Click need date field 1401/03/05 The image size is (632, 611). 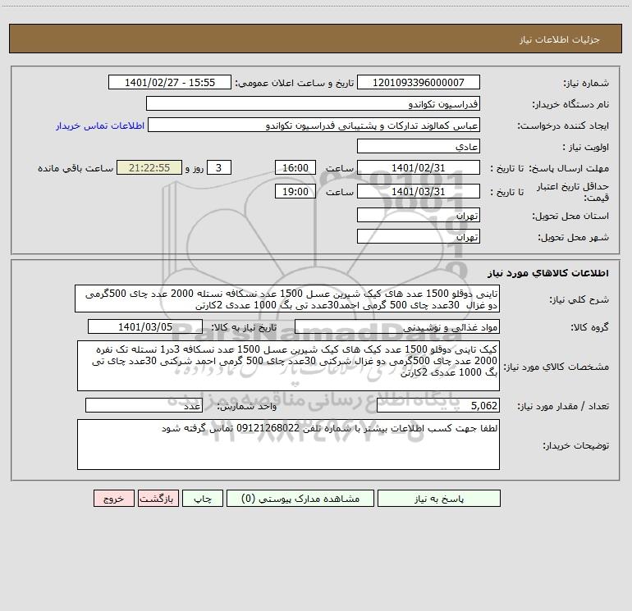coord(145,326)
